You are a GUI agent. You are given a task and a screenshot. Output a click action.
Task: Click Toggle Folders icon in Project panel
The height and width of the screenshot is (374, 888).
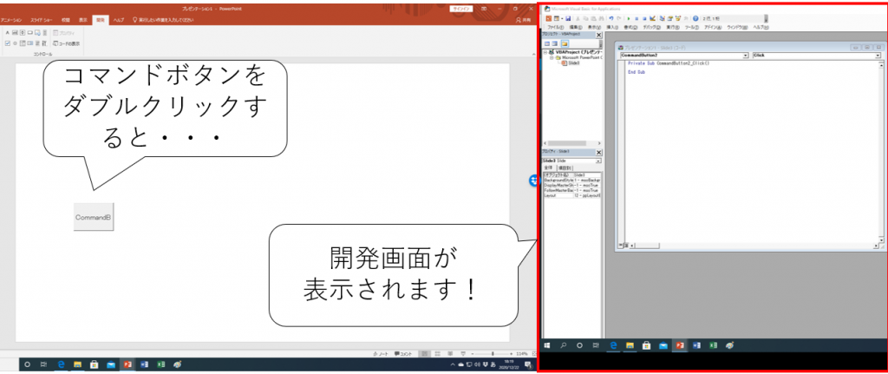click(565, 43)
